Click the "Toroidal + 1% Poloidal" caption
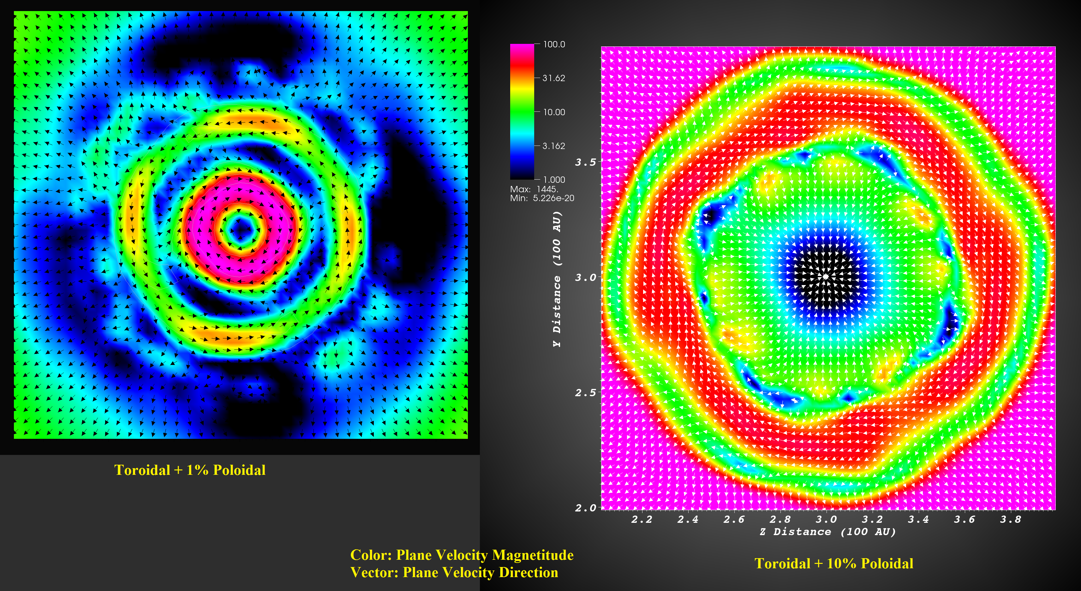 (190, 470)
